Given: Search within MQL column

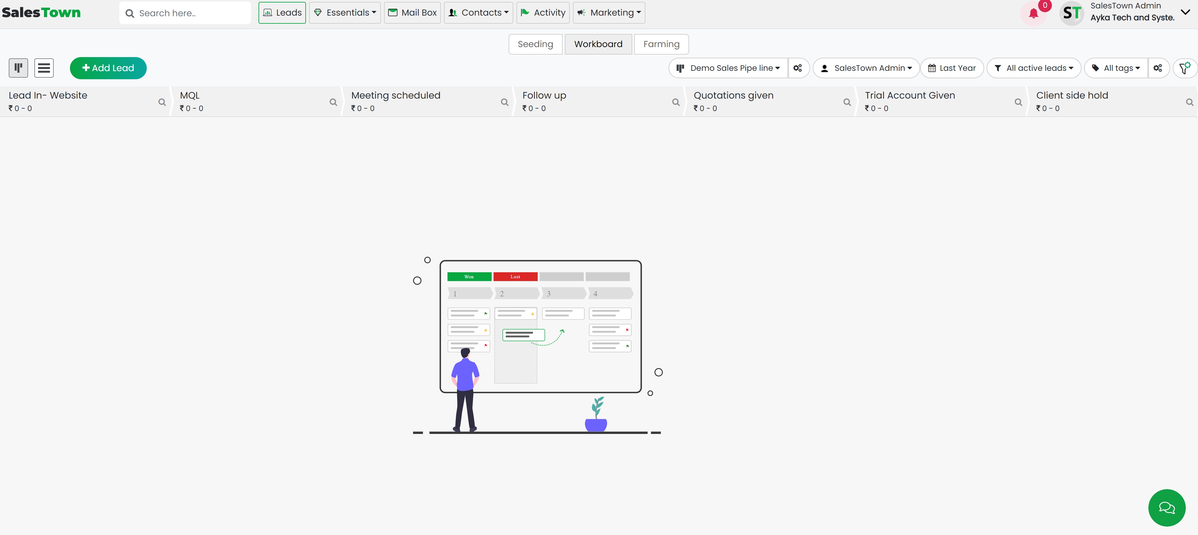Looking at the screenshot, I should (333, 102).
